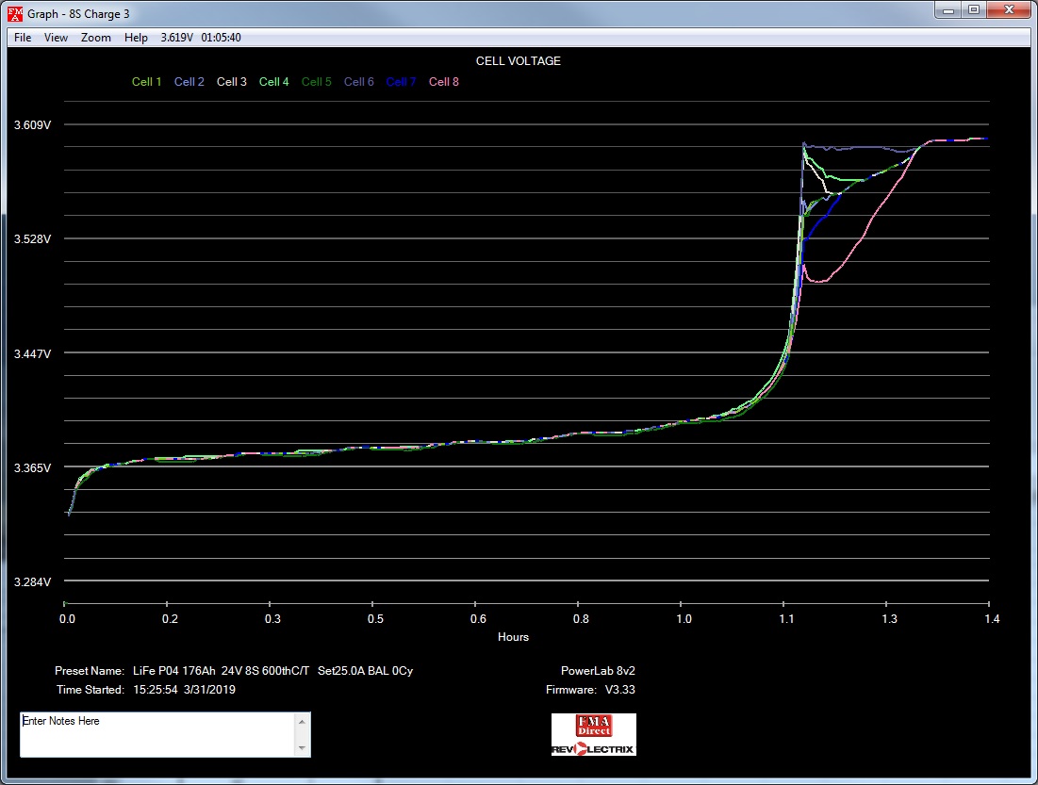This screenshot has width=1038, height=785.
Task: Click the CELL VOLTAGE chart title
Action: point(518,61)
